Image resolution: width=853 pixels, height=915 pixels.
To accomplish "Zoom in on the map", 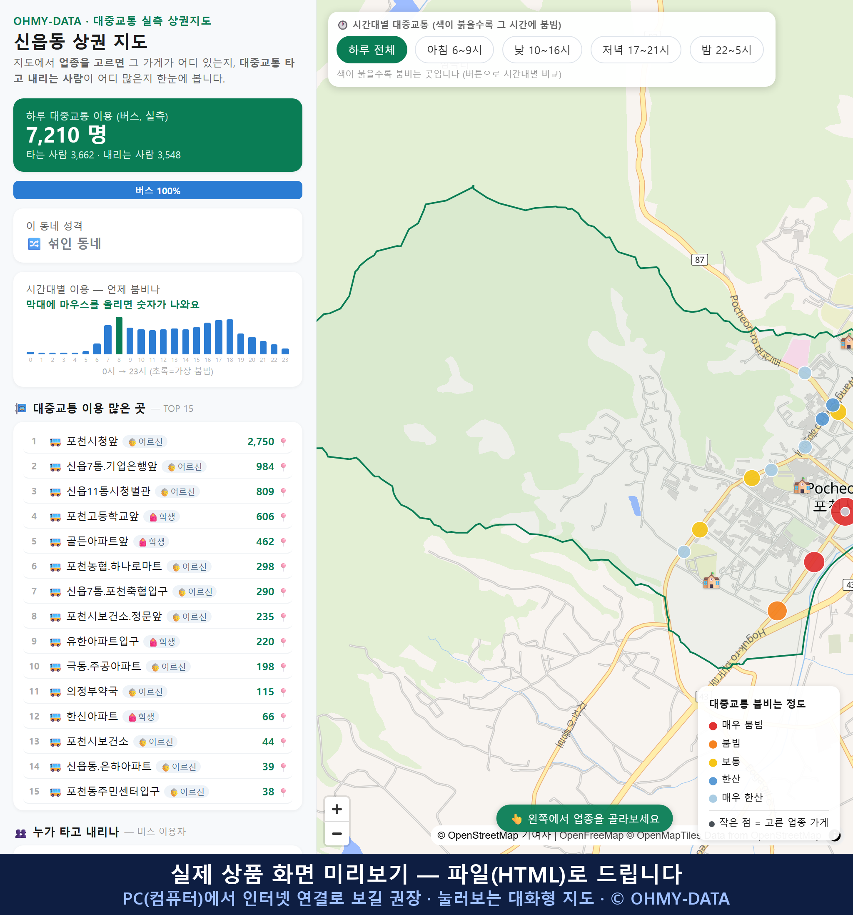I will pos(337,809).
